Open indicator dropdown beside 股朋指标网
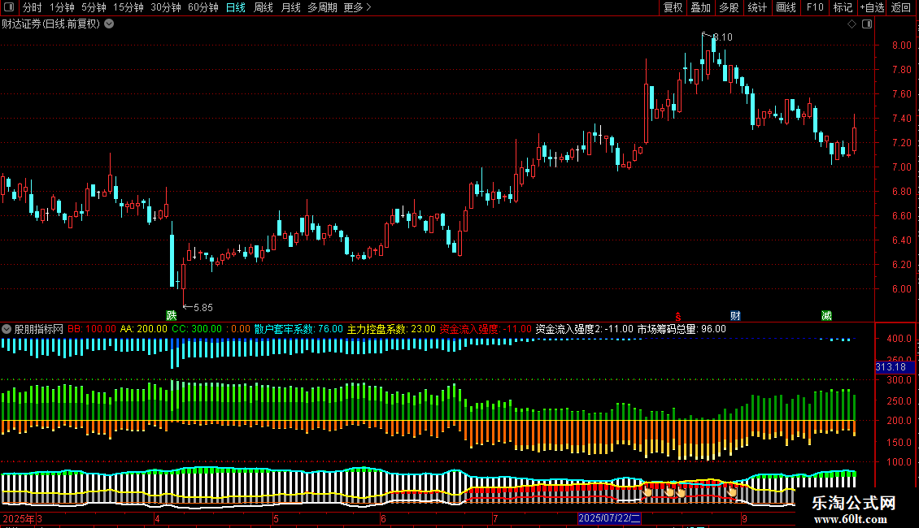The height and width of the screenshot is (528, 919). coord(7,329)
